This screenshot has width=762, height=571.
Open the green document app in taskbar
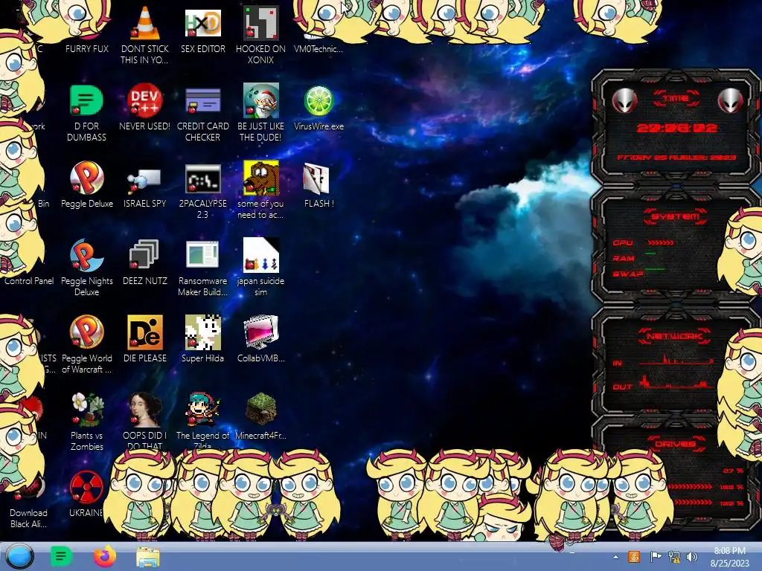tap(61, 556)
